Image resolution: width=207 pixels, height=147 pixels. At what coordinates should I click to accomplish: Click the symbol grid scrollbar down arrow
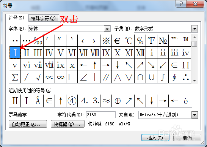click(x=194, y=81)
